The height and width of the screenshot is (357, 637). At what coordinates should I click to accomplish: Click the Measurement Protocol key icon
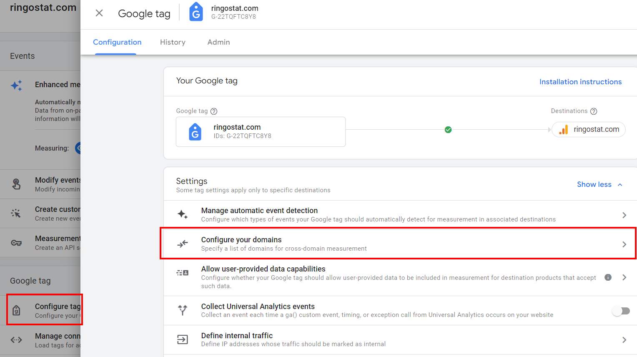point(16,243)
